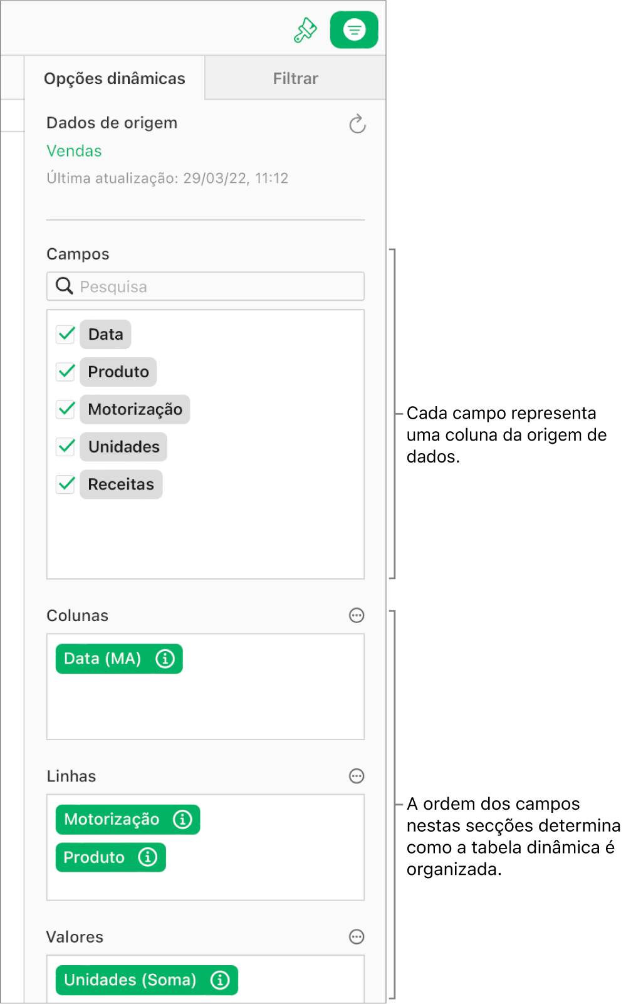Refresh the pivot table source data

(x=357, y=124)
